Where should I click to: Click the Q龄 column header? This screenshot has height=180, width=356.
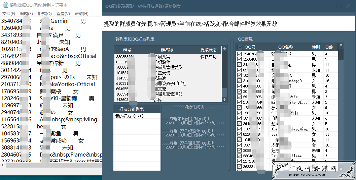(x=329, y=47)
